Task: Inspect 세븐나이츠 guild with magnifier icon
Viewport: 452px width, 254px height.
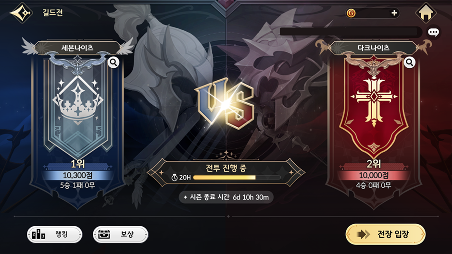Action: point(113,62)
